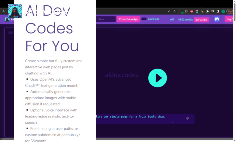
Task: Click the 'Optional voice interface with' bullet text
Action: pyautogui.click(x=54, y=110)
